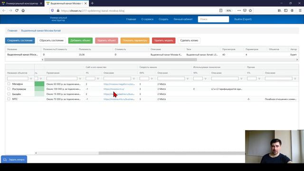Open the Firefox account icon
This screenshot has width=304, height=171.
[x=292, y=10]
